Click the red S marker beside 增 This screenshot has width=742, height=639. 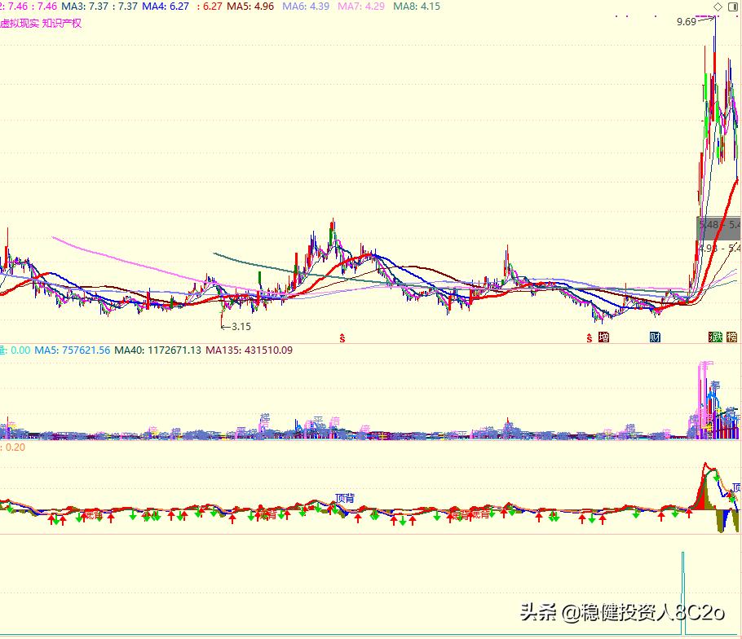pos(589,337)
